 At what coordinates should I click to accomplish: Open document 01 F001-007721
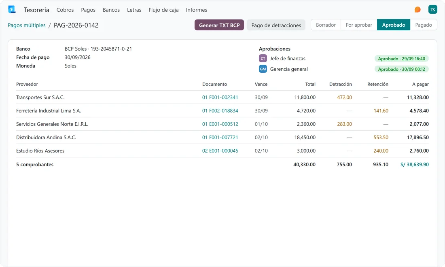click(x=220, y=137)
